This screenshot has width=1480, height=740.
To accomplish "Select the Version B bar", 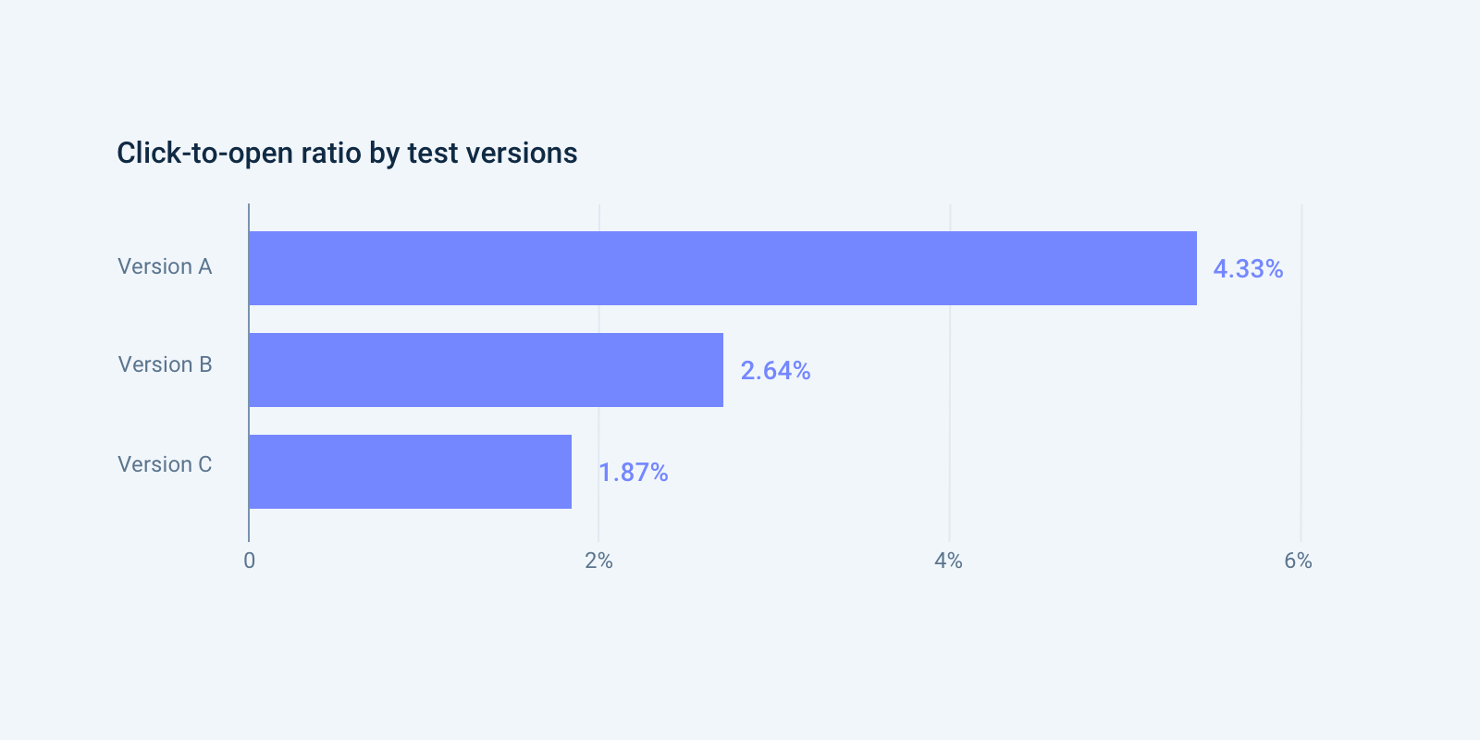I will (486, 370).
